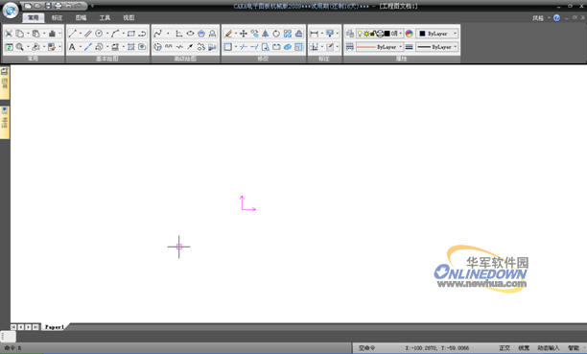Image resolution: width=587 pixels, height=354 pixels.
Task: Toggle 动态输入 (dynamic input) in status bar
Action: (x=548, y=348)
